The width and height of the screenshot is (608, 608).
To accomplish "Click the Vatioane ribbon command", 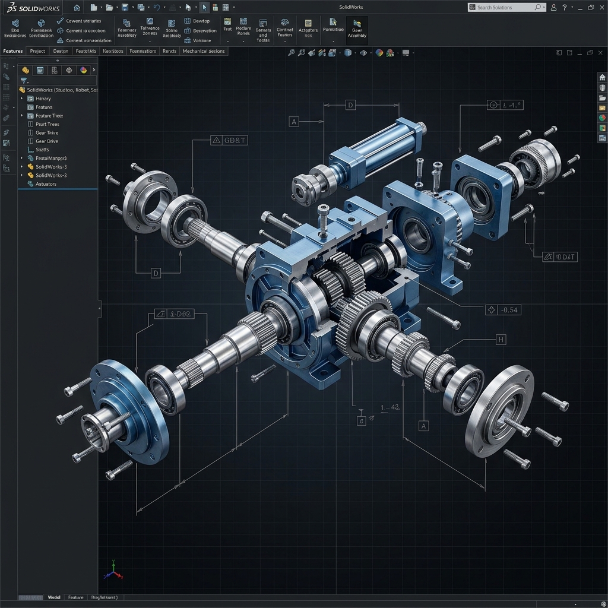I will pos(197,40).
